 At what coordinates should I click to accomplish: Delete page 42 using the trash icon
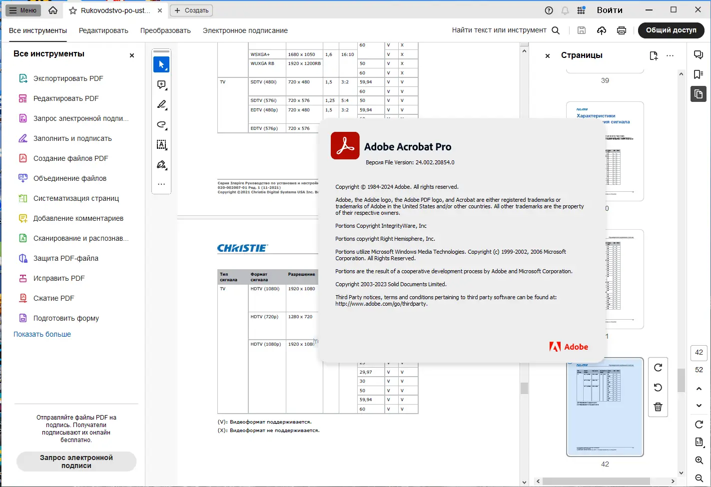658,407
